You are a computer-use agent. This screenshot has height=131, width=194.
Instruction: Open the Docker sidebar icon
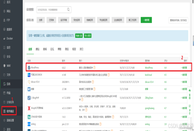4,39
